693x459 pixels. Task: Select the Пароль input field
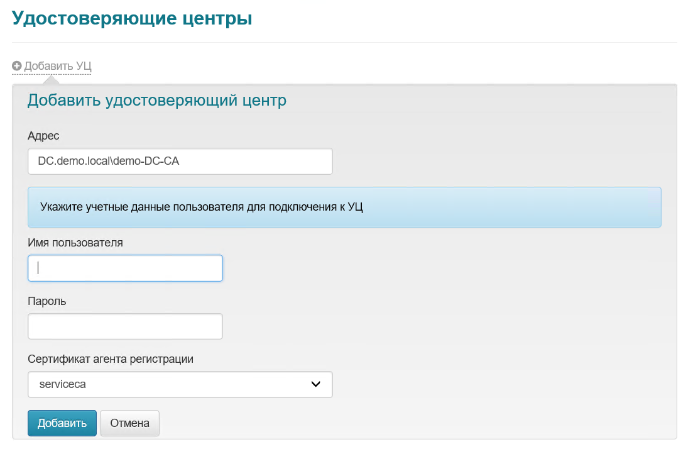tap(125, 326)
